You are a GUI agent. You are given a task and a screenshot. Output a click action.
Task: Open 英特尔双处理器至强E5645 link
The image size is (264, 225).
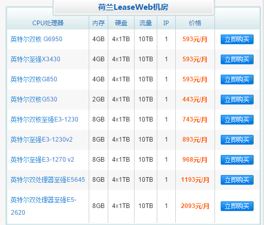tap(48, 180)
